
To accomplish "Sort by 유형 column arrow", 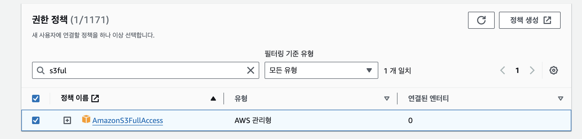I will [387, 99].
